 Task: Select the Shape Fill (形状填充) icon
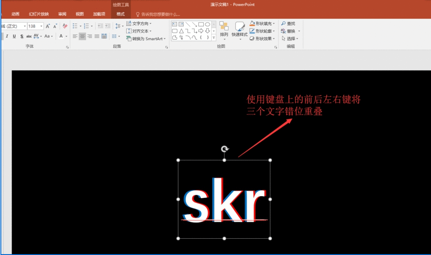click(252, 23)
